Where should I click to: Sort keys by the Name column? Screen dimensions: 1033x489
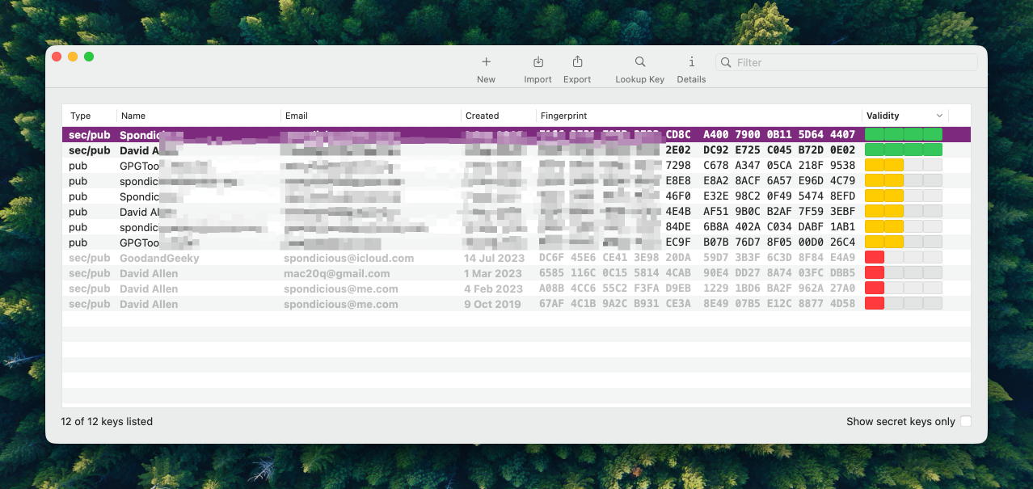(133, 116)
